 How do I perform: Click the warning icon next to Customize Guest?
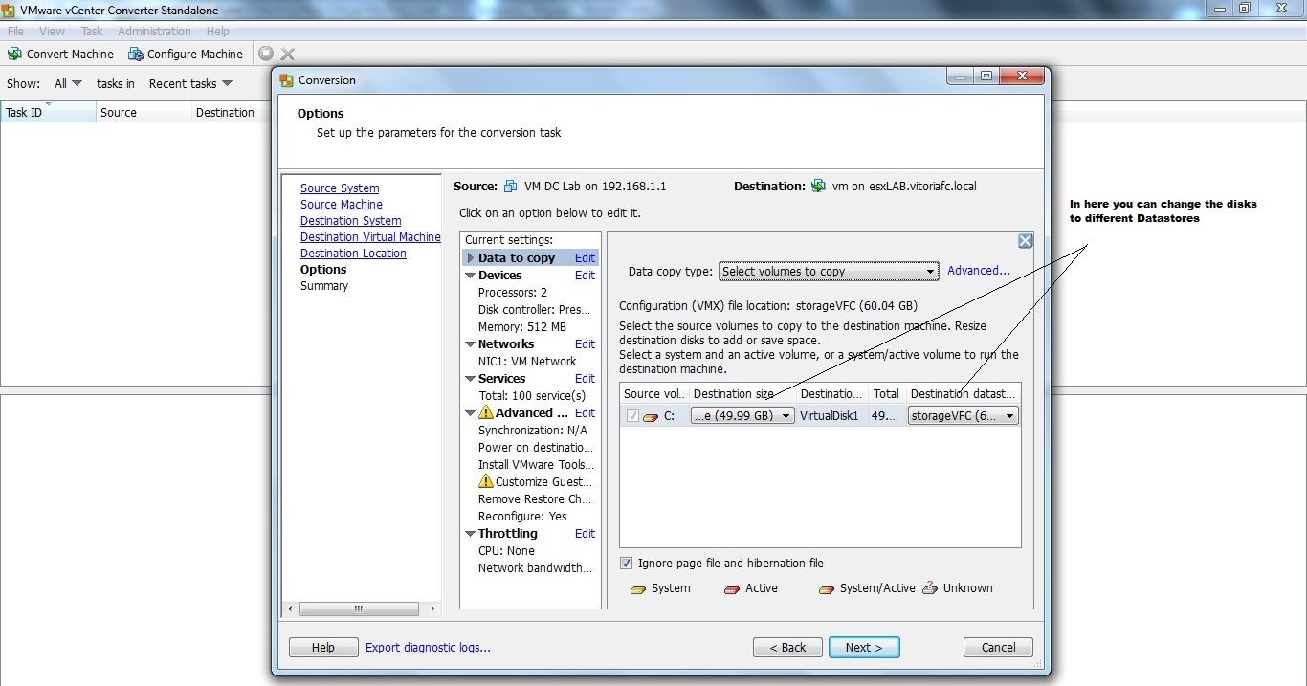(486, 481)
